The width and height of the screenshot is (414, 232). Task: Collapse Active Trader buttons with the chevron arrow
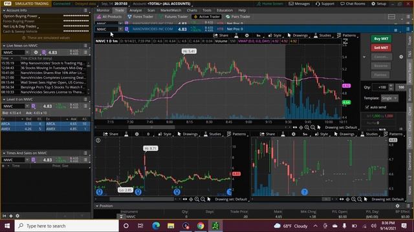(x=364, y=57)
